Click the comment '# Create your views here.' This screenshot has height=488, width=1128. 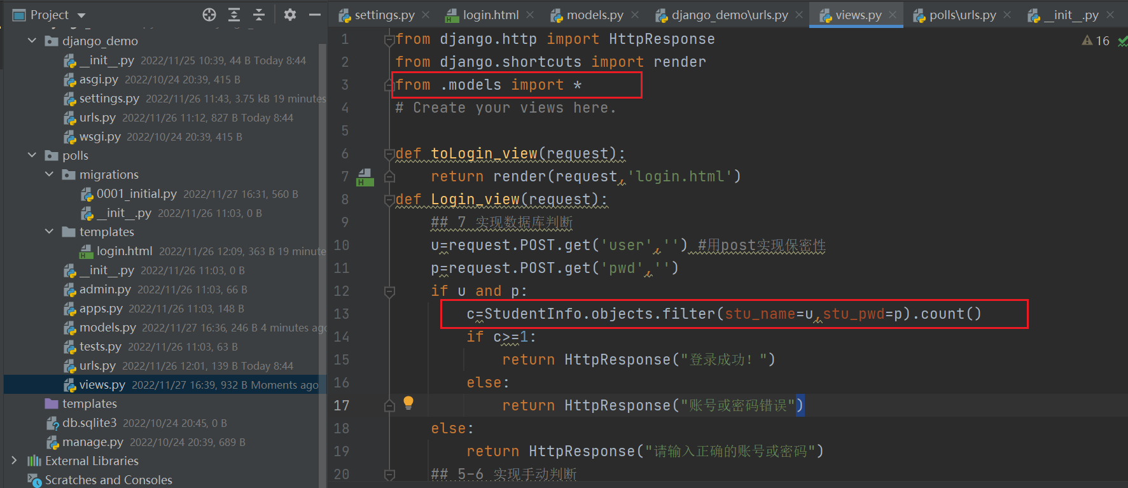click(x=506, y=108)
